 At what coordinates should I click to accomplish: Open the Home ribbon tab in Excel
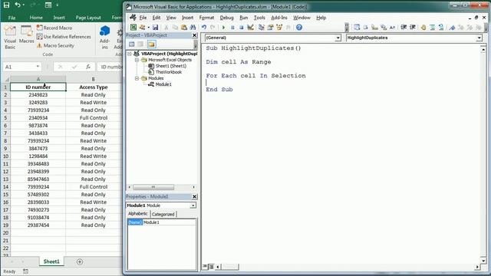point(36,18)
